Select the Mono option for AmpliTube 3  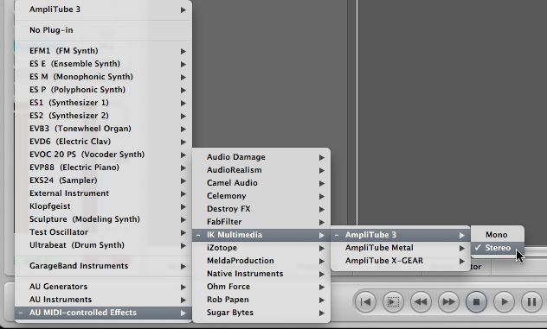coord(498,235)
